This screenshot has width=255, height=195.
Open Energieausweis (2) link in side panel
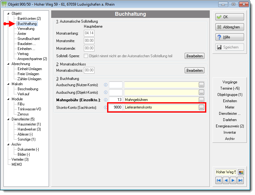click(230, 126)
